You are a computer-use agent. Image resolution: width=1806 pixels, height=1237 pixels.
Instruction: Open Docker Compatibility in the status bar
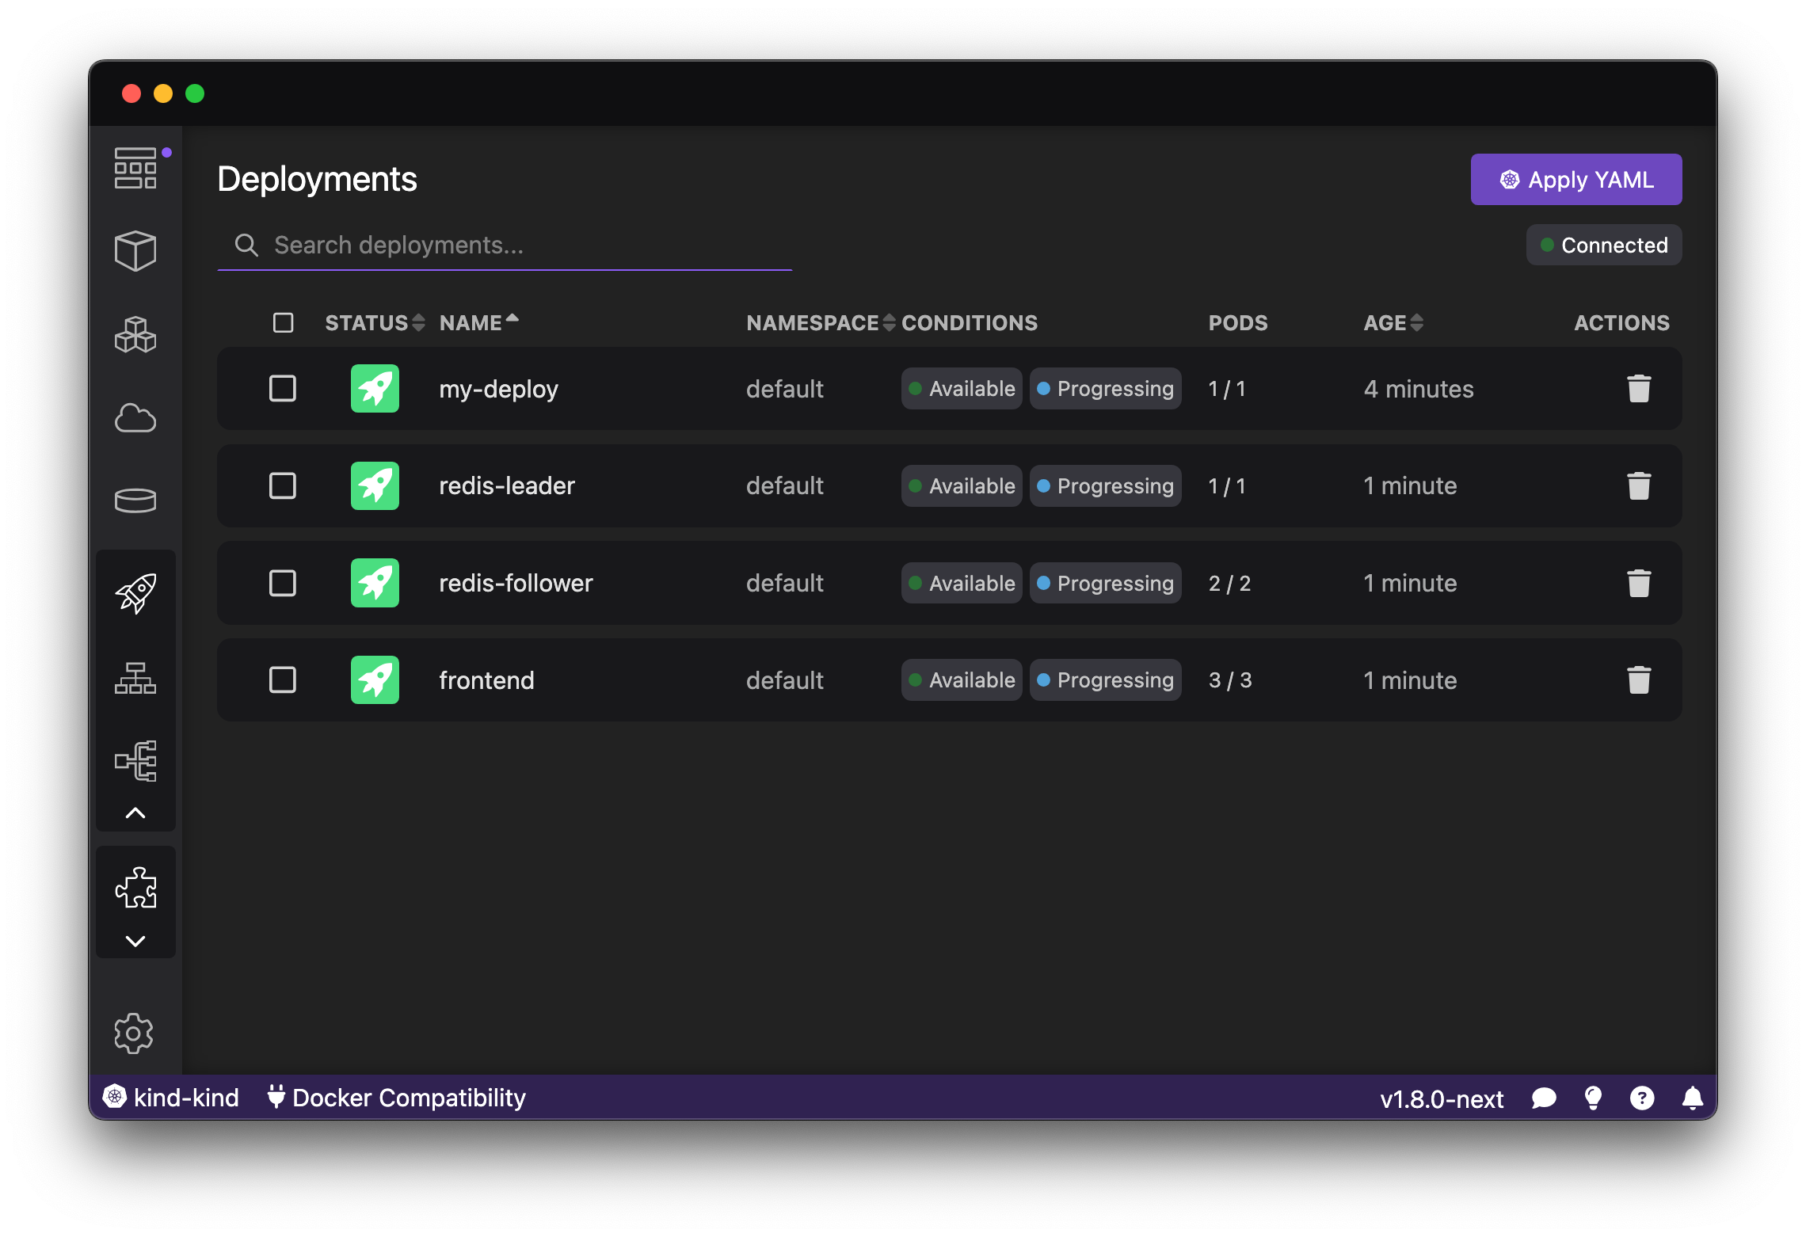[x=398, y=1098]
